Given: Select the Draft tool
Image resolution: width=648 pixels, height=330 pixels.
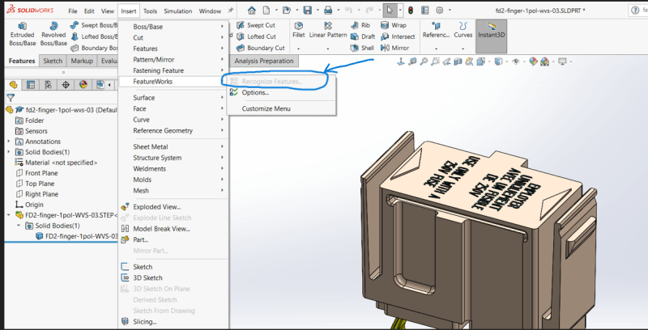Looking at the screenshot, I should pyautogui.click(x=362, y=36).
